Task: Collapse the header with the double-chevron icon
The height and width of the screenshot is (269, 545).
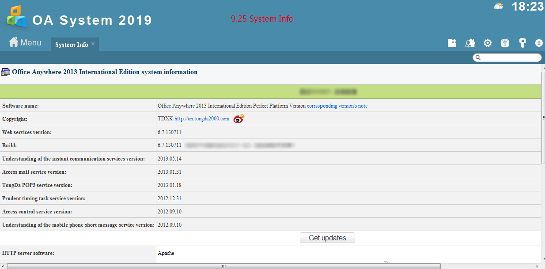Action: tap(539, 43)
